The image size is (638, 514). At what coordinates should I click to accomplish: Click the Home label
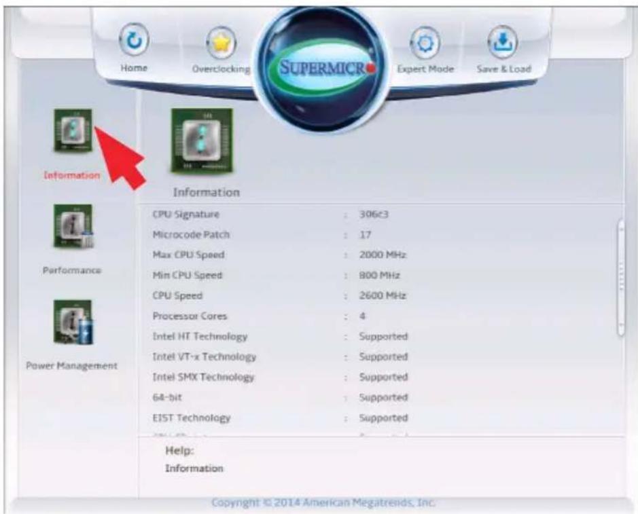pyautogui.click(x=134, y=68)
